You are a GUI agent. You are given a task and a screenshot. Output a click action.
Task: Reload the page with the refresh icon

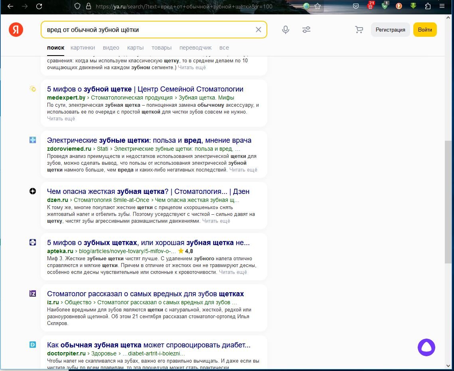point(39,6)
